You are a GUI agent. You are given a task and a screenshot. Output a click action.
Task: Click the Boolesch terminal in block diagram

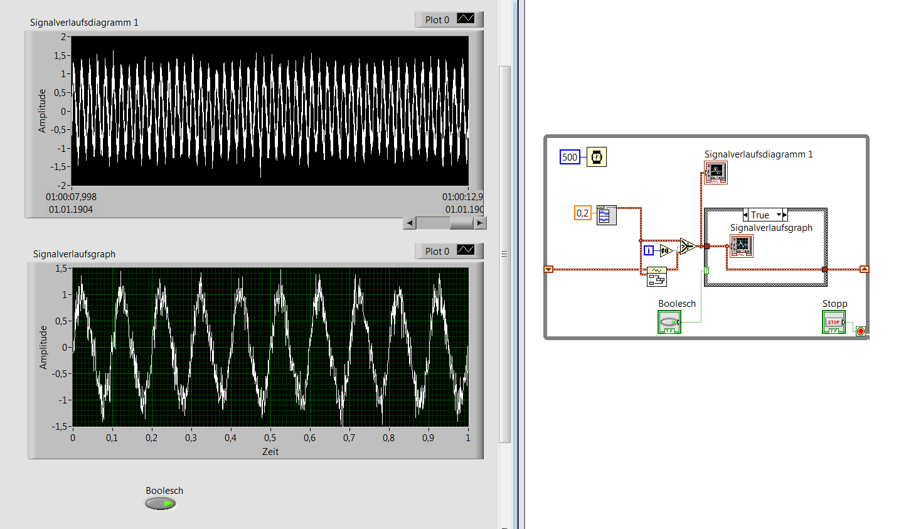(669, 322)
